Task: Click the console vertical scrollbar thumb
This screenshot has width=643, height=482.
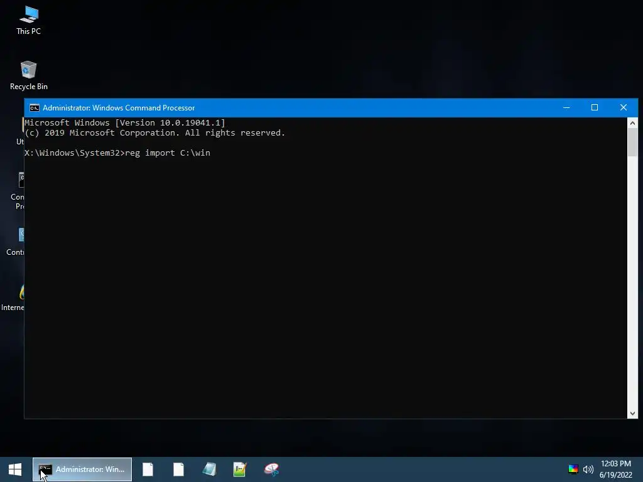Action: [x=632, y=142]
